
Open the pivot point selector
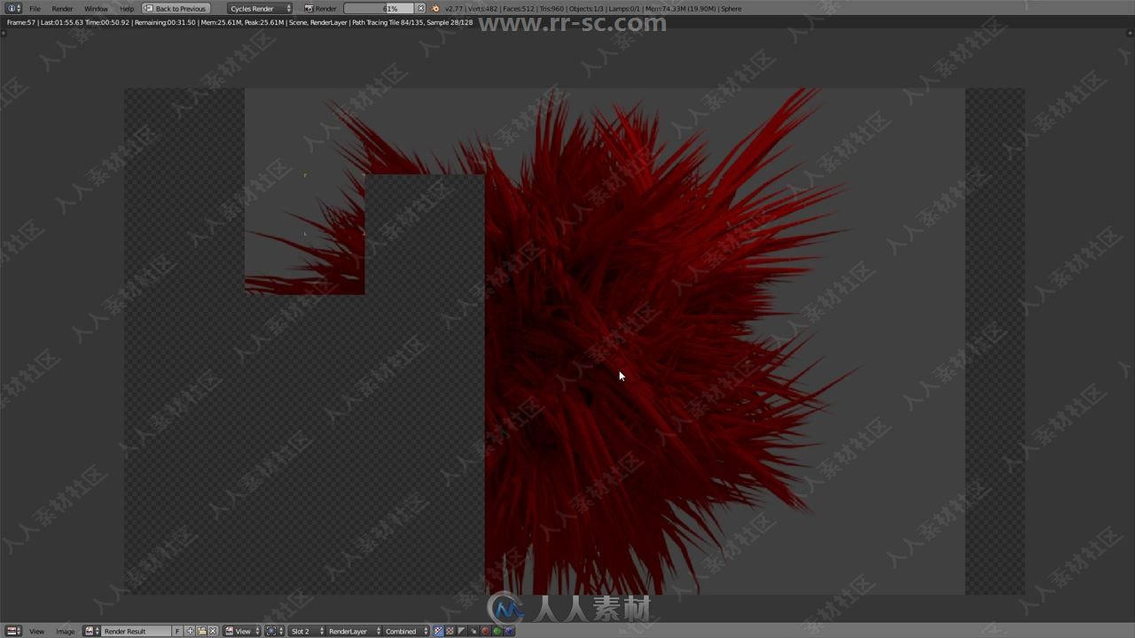[275, 631]
